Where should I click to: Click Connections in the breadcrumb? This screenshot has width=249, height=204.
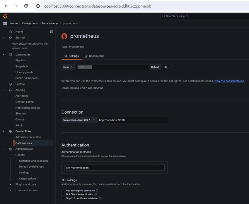(x=30, y=23)
